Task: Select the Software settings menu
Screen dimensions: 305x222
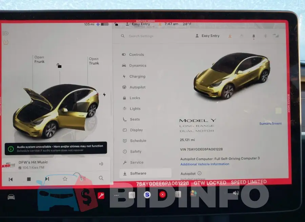Action: (x=145, y=173)
